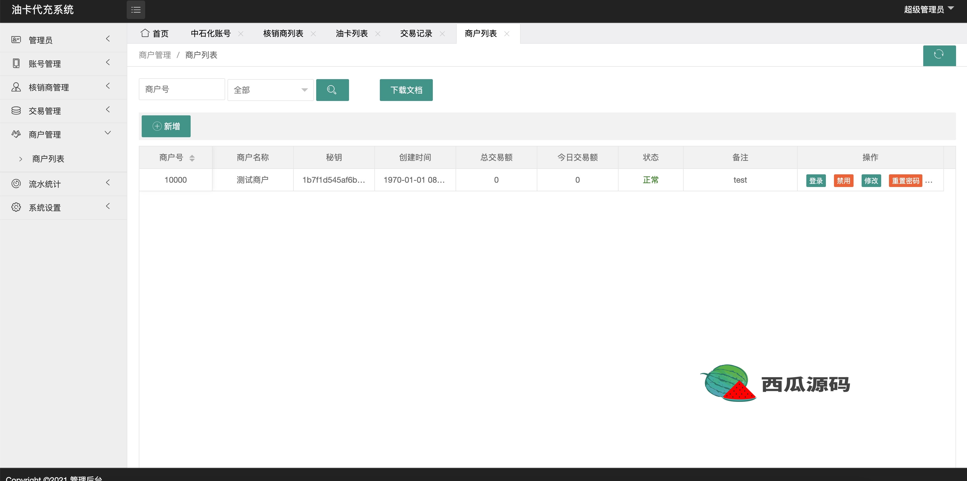The height and width of the screenshot is (481, 967).
Task: Expand the 流水统计 menu chevron
Action: [x=108, y=183]
